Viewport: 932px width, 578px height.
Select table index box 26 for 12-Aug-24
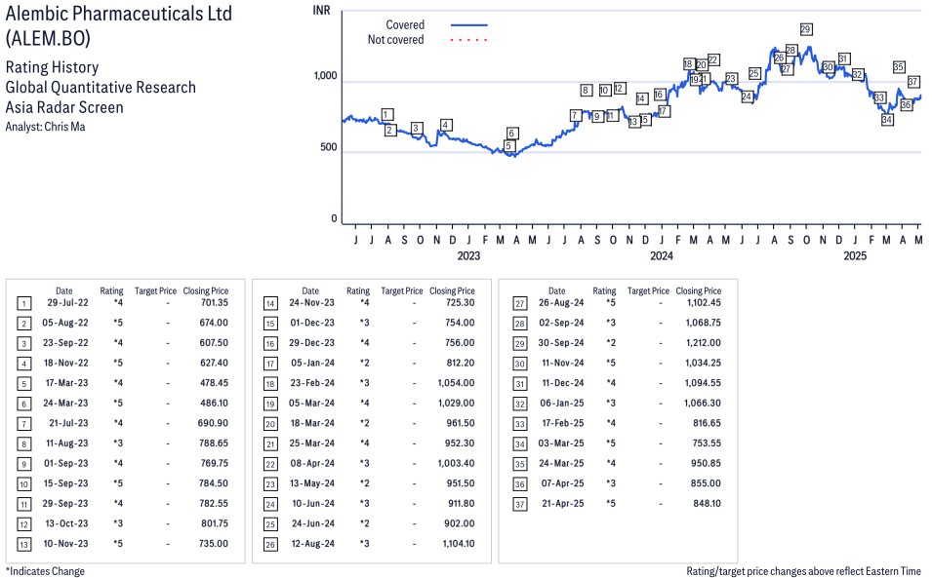coord(270,545)
